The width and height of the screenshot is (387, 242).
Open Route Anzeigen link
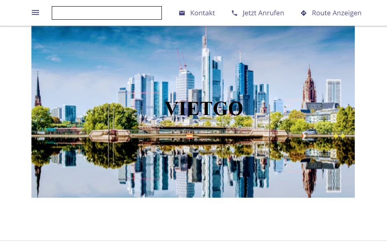pyautogui.click(x=336, y=13)
